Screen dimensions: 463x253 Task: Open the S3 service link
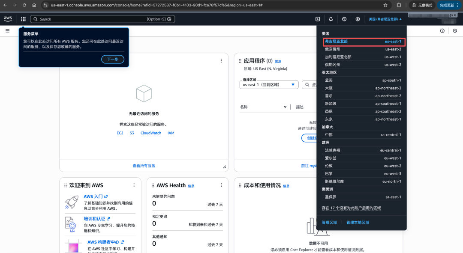pos(132,133)
